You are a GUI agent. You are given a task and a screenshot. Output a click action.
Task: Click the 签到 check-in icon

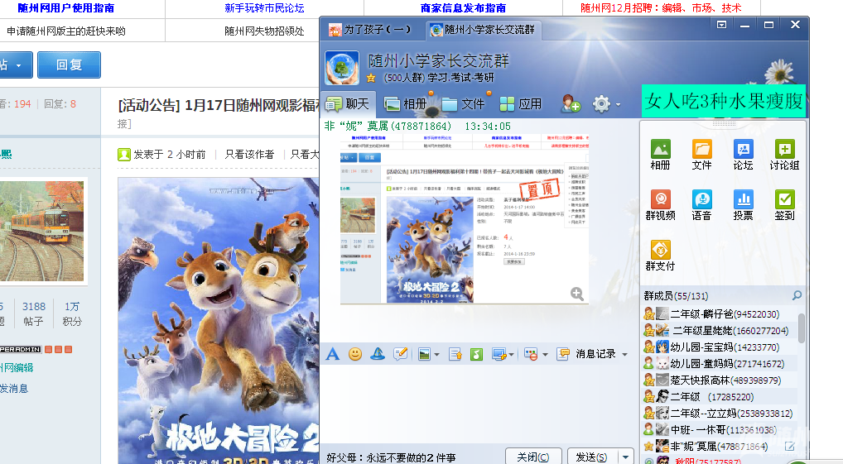pyautogui.click(x=784, y=205)
